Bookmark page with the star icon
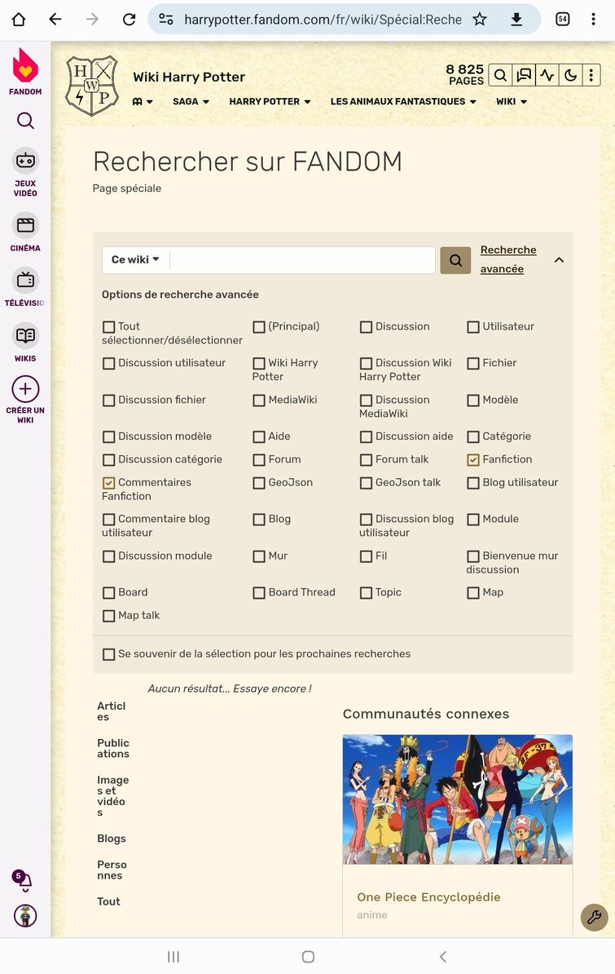This screenshot has height=974, width=615. pos(480,20)
